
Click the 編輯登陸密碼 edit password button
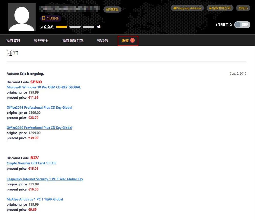click(x=220, y=8)
